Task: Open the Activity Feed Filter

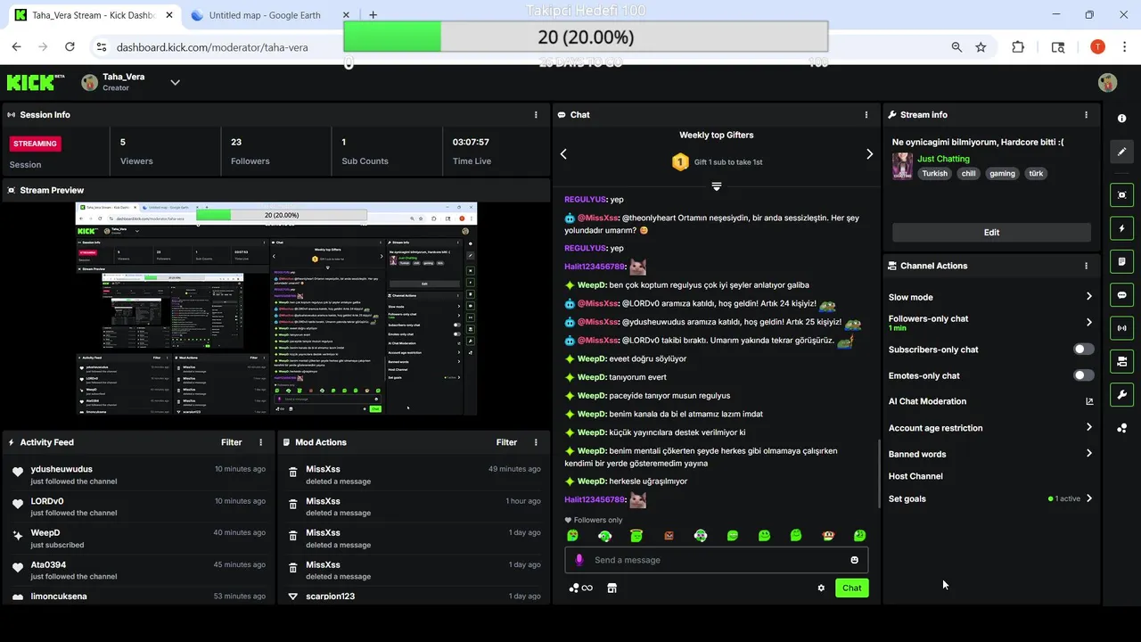Action: [x=231, y=442]
